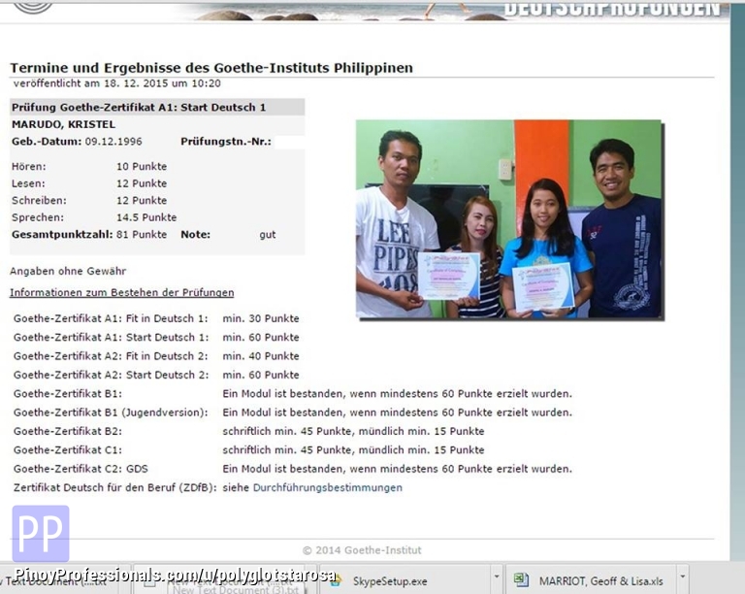745x594 pixels.
Task: Select Hören score 10 Punkte
Action: pyautogui.click(x=142, y=167)
